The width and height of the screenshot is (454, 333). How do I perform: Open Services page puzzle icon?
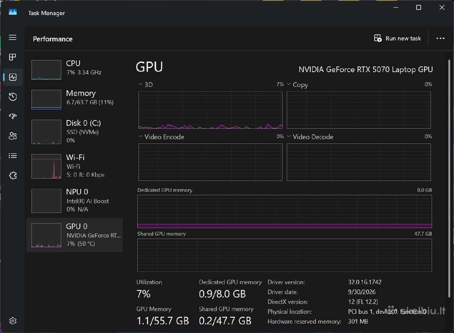point(12,175)
